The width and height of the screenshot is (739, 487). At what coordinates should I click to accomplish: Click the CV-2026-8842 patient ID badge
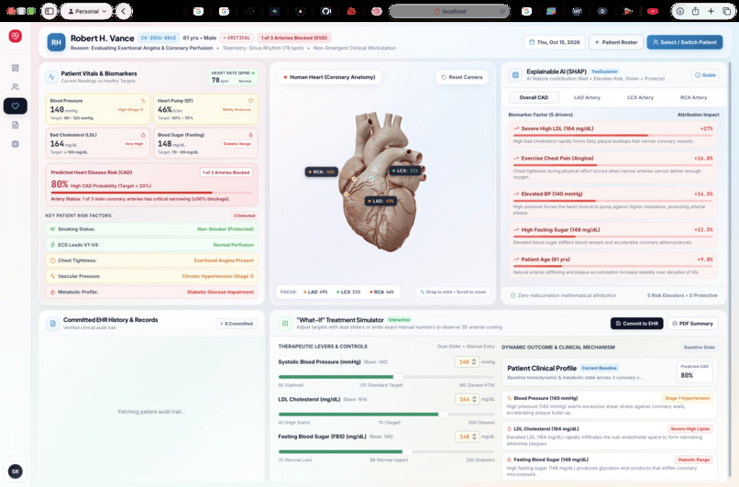pos(159,38)
